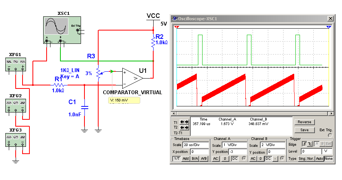Set Channel A coupling to AC
This screenshot has height=180, width=342.
(216, 158)
